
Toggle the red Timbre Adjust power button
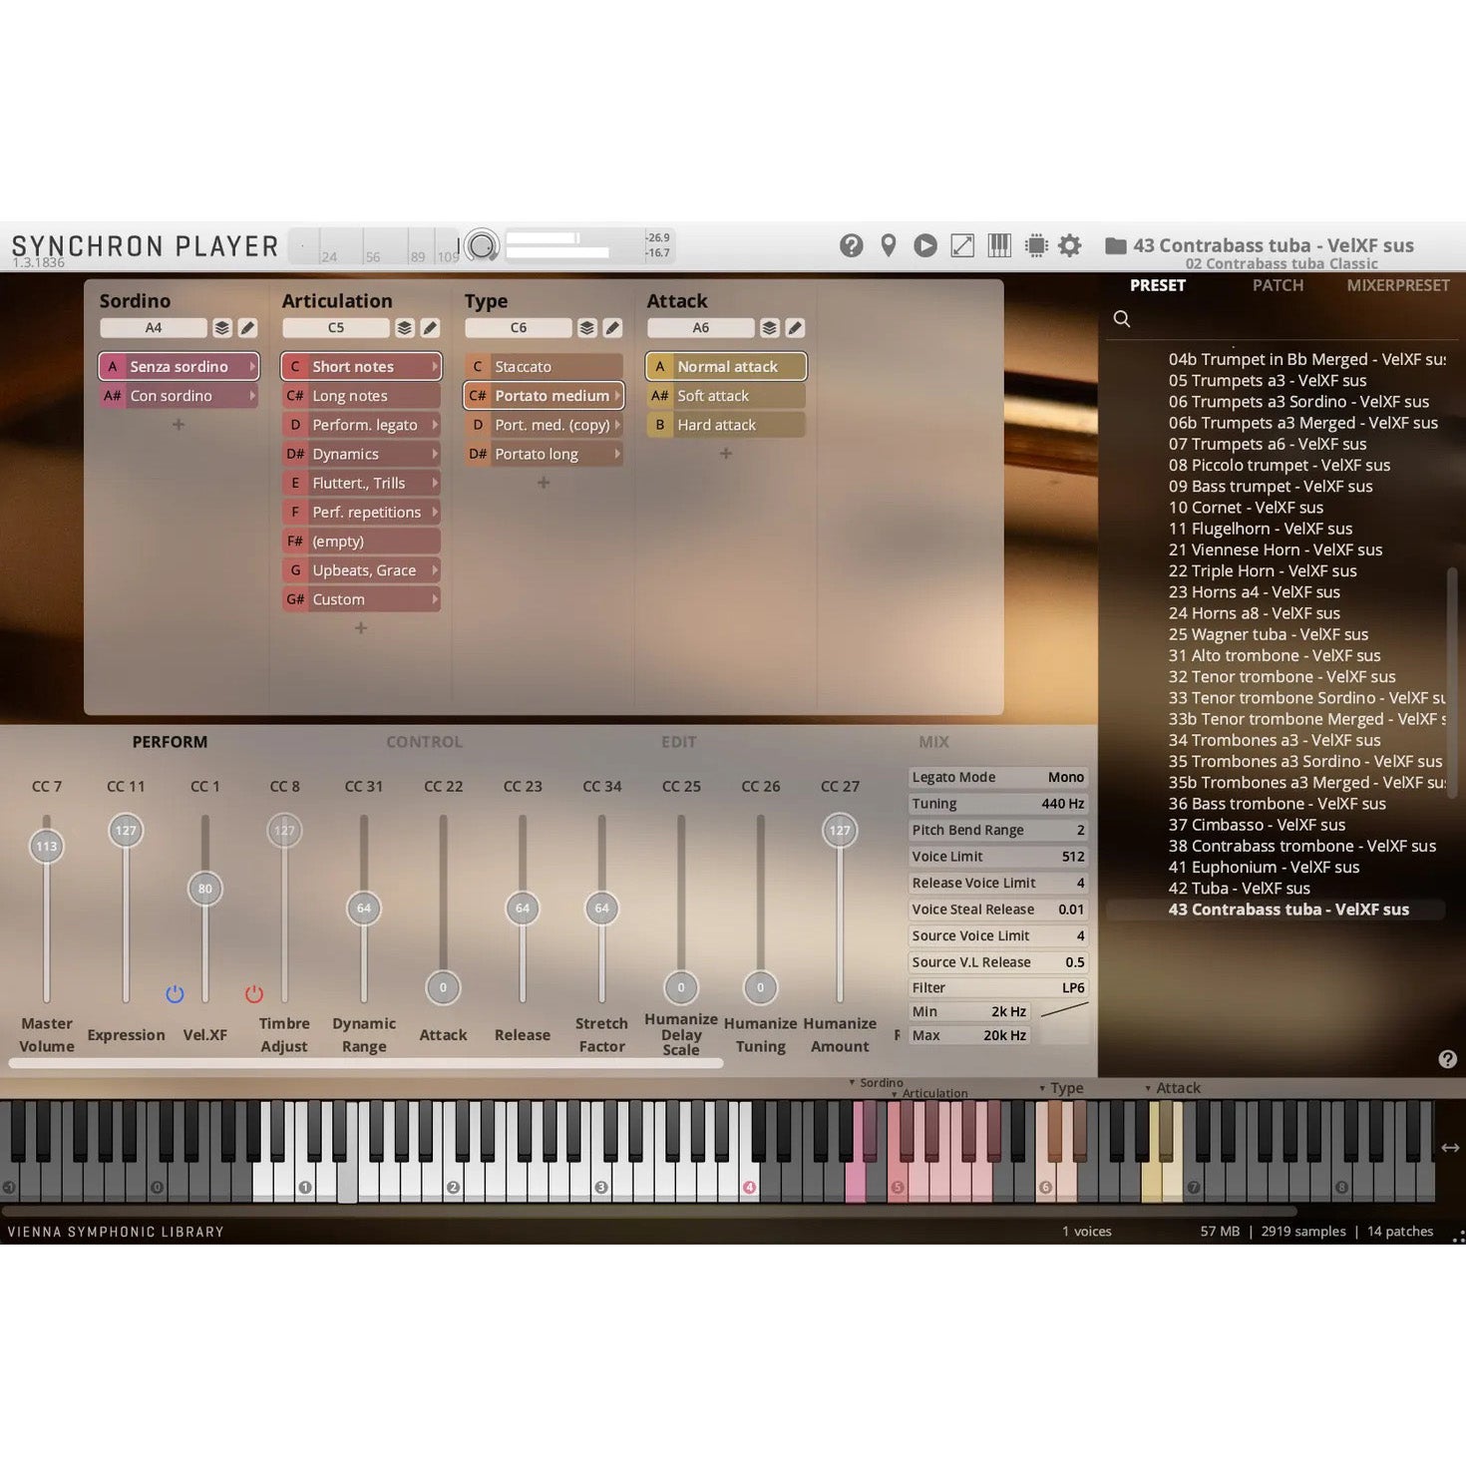click(254, 994)
